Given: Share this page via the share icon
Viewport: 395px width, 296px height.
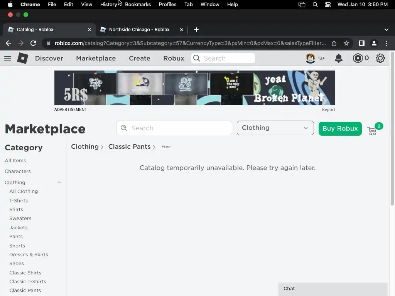Looking at the screenshot, I should (x=334, y=43).
